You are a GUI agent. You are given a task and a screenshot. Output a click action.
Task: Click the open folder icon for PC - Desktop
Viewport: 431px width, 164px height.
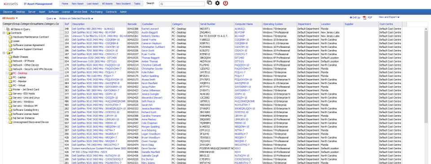point(10,73)
